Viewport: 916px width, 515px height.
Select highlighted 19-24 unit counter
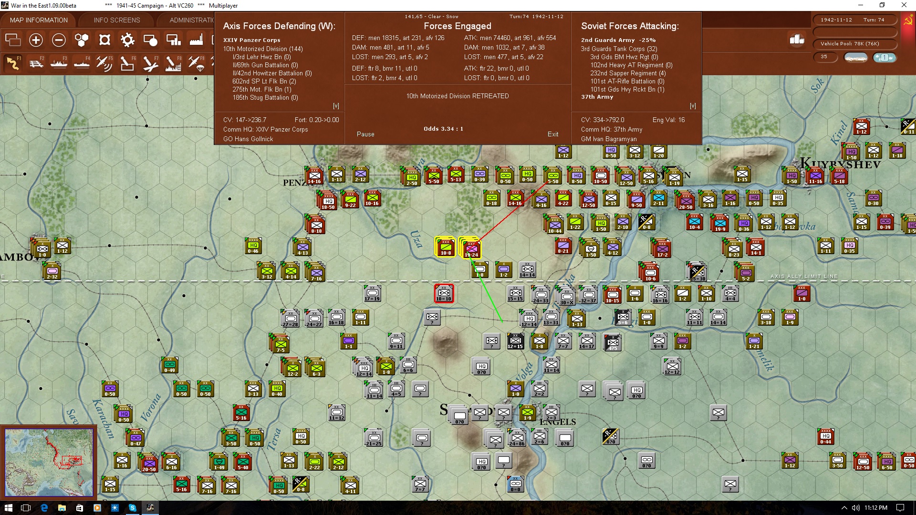(471, 248)
